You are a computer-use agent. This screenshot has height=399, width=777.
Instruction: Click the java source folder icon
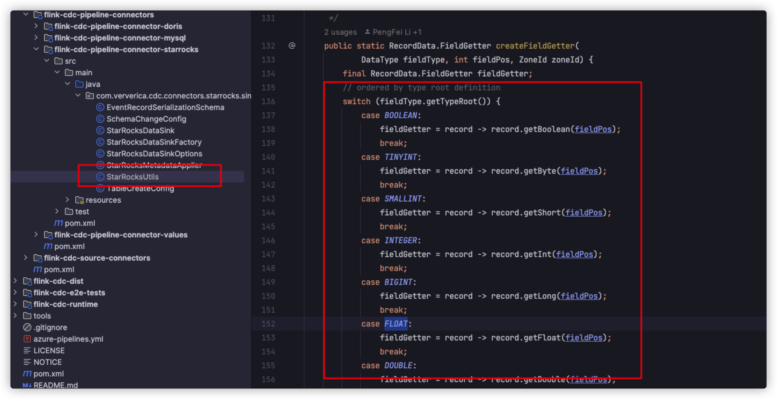[79, 84]
